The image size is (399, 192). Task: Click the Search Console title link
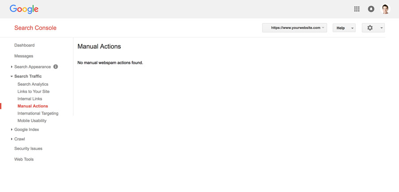pos(35,28)
